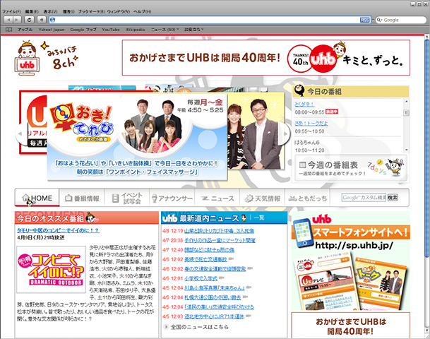The width and height of the screenshot is (430, 339).
Task: Open タモリ・中居のコンビニでイイのに！？ link
Action: (x=58, y=230)
